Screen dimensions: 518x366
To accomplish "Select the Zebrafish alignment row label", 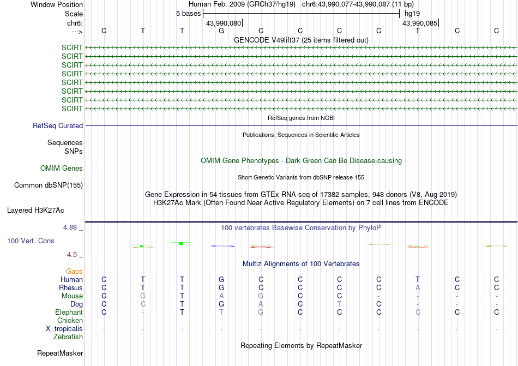I will pyautogui.click(x=68, y=337).
